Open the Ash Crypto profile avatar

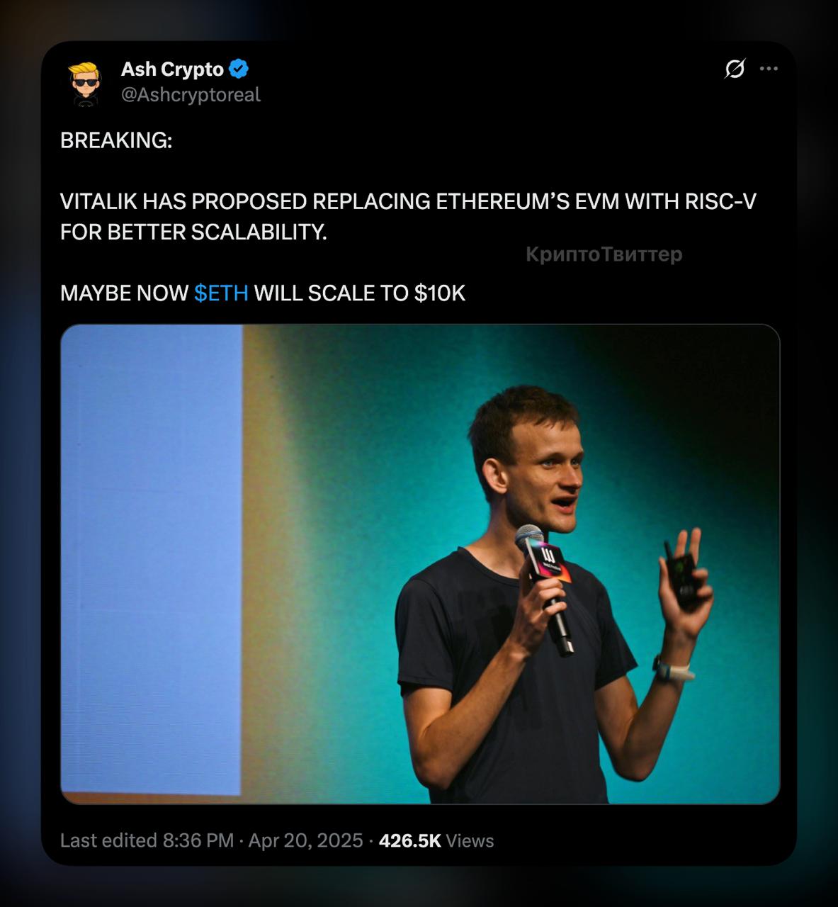tap(86, 82)
